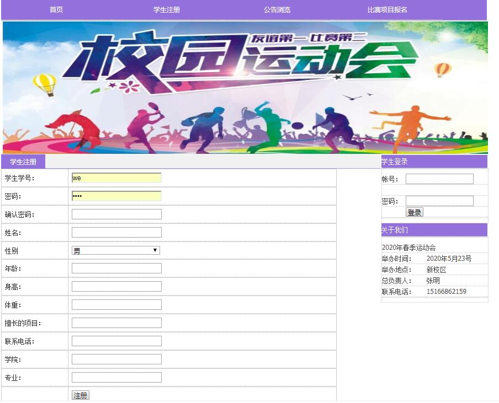Click the 关于我们 panel header
This screenshot has height=403, width=499.
(434, 230)
